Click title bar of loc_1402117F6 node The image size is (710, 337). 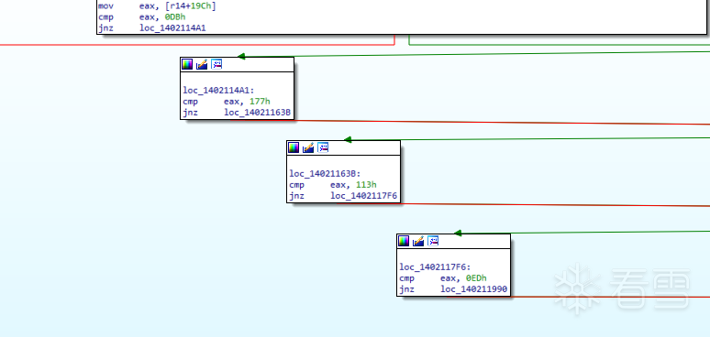tap(453, 241)
